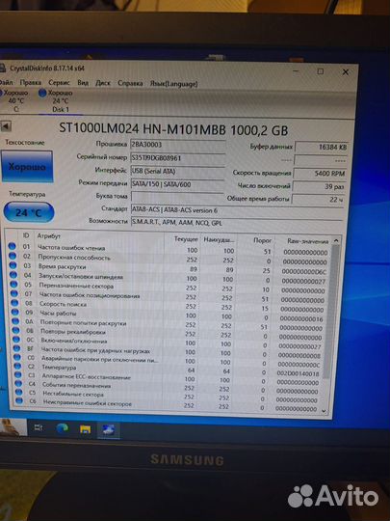Click the Порог column header

tap(262, 240)
